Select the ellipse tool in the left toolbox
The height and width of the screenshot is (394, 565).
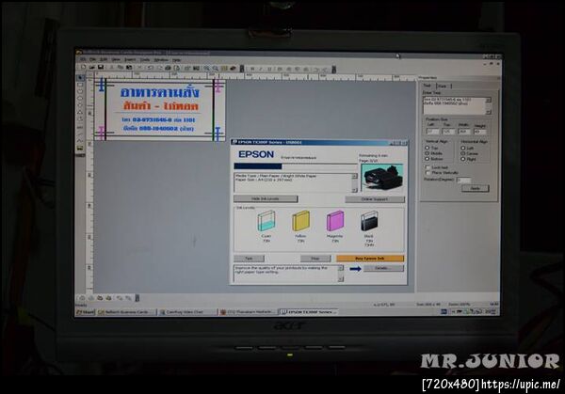tap(80, 99)
